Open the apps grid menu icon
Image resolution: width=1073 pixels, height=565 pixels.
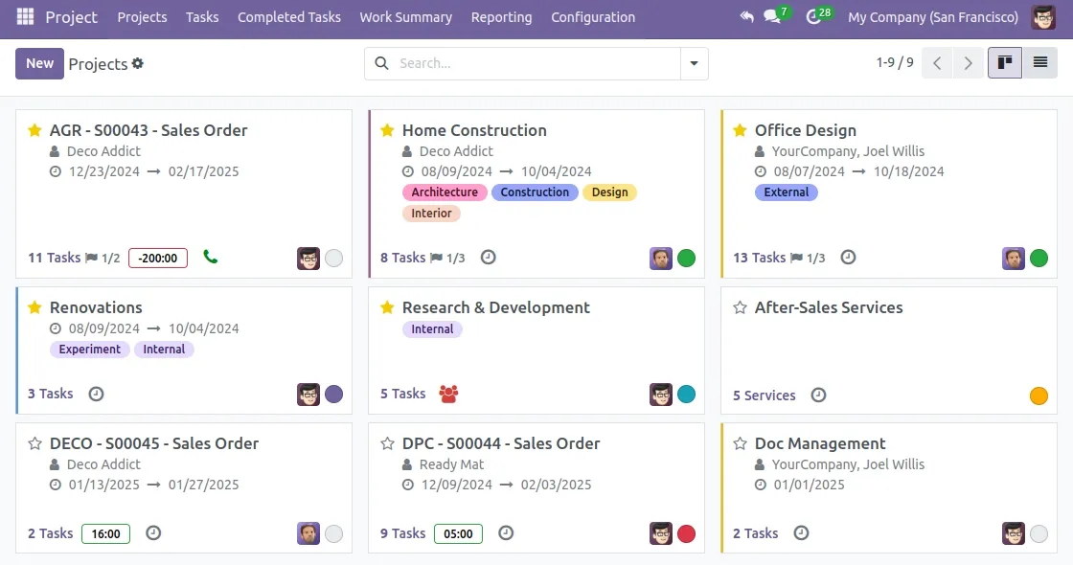(x=25, y=16)
